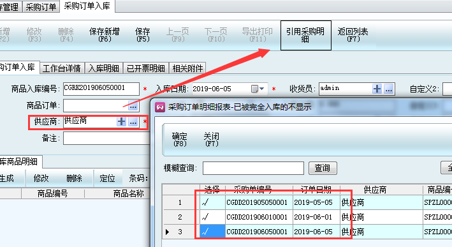Screen dimensions: 452x247
Task: Toggle the checkmark for order CGDD201906010001
Action: (212, 217)
